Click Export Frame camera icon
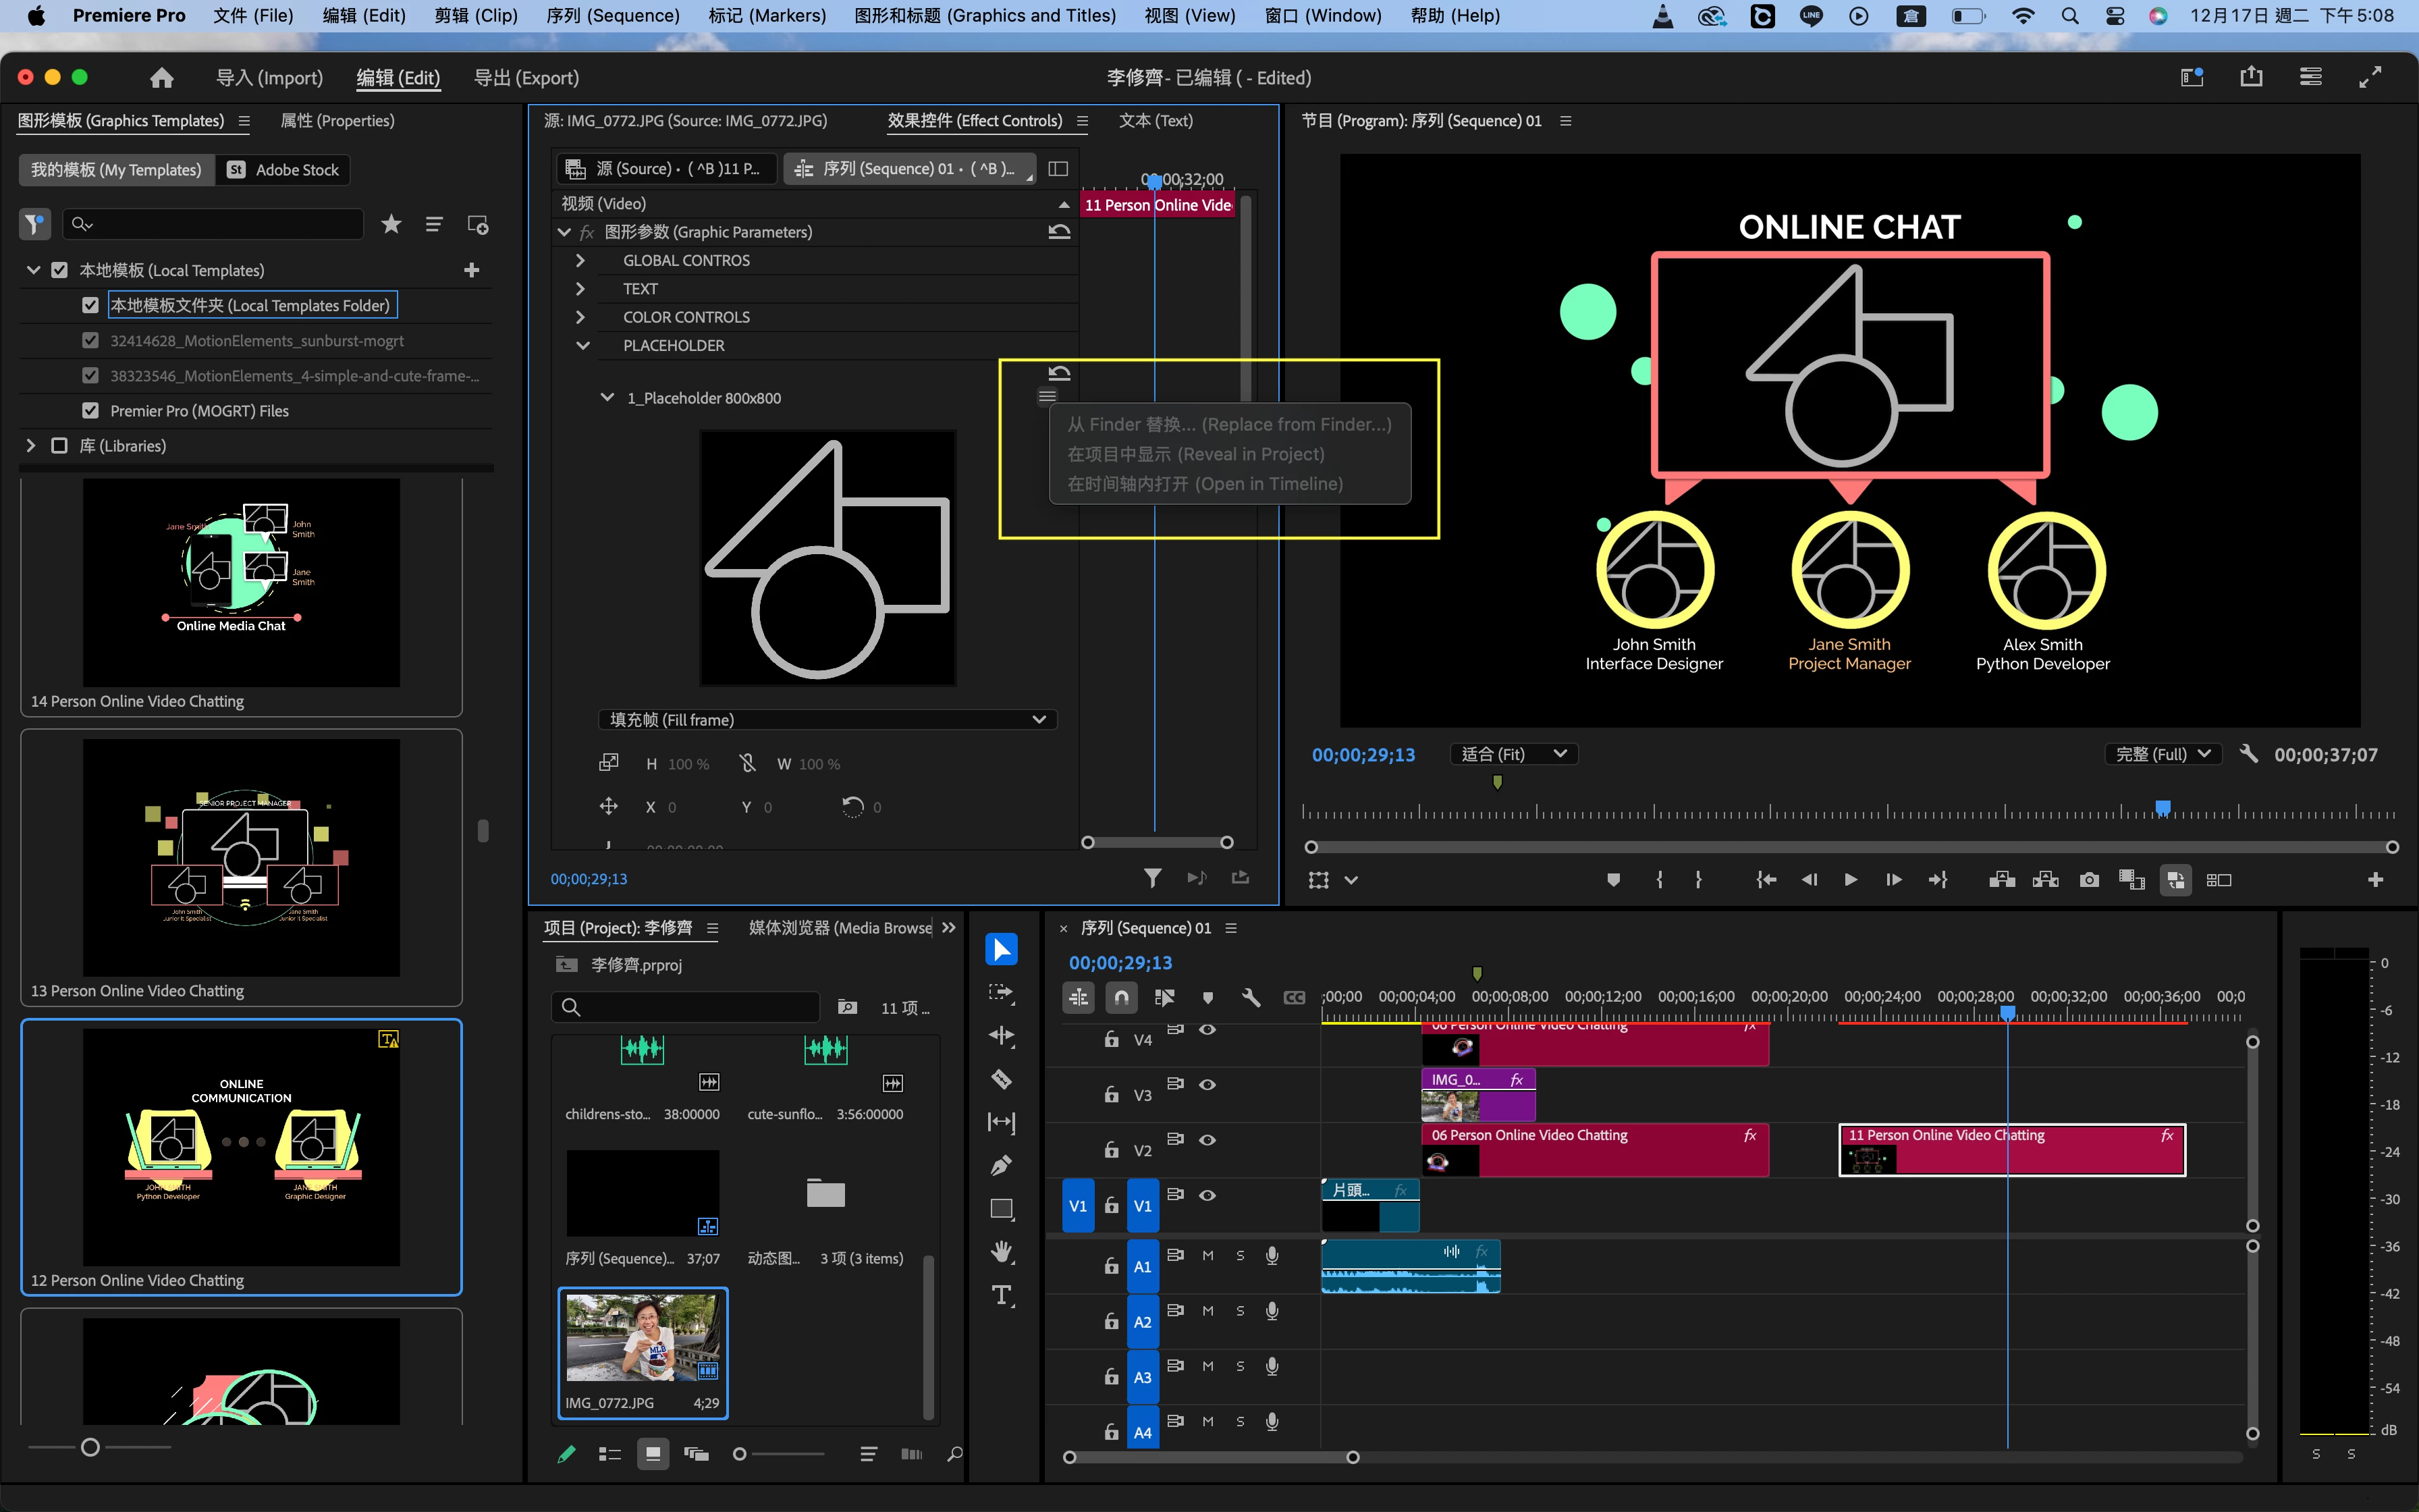Viewport: 2419px width, 1512px height. [2089, 879]
